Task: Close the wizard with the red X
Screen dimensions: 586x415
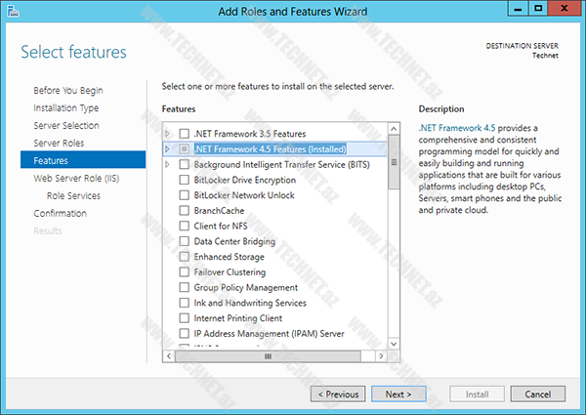Action: tap(568, 10)
